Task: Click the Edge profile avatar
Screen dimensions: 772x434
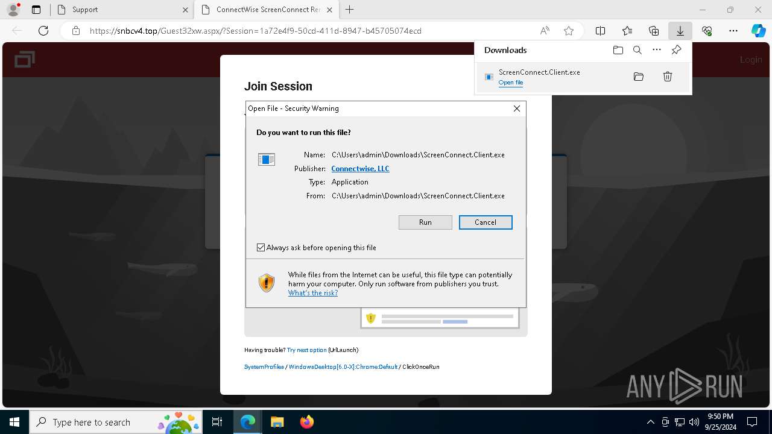Action: (13, 10)
